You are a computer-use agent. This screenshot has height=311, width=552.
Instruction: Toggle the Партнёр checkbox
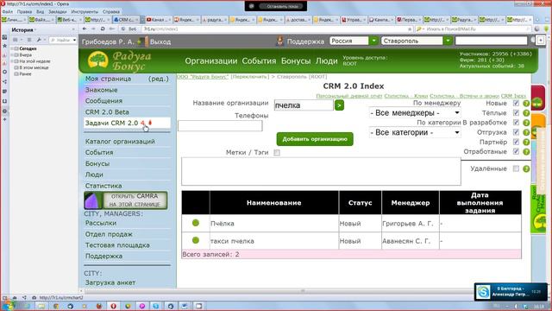point(516,142)
